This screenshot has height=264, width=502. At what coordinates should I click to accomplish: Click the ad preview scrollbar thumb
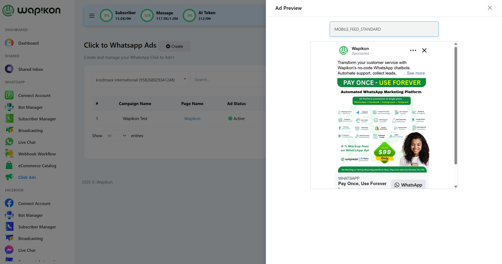[x=456, y=106]
